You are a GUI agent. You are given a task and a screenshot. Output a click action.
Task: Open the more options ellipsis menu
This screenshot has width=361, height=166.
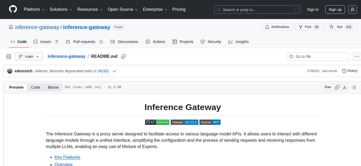point(357,56)
